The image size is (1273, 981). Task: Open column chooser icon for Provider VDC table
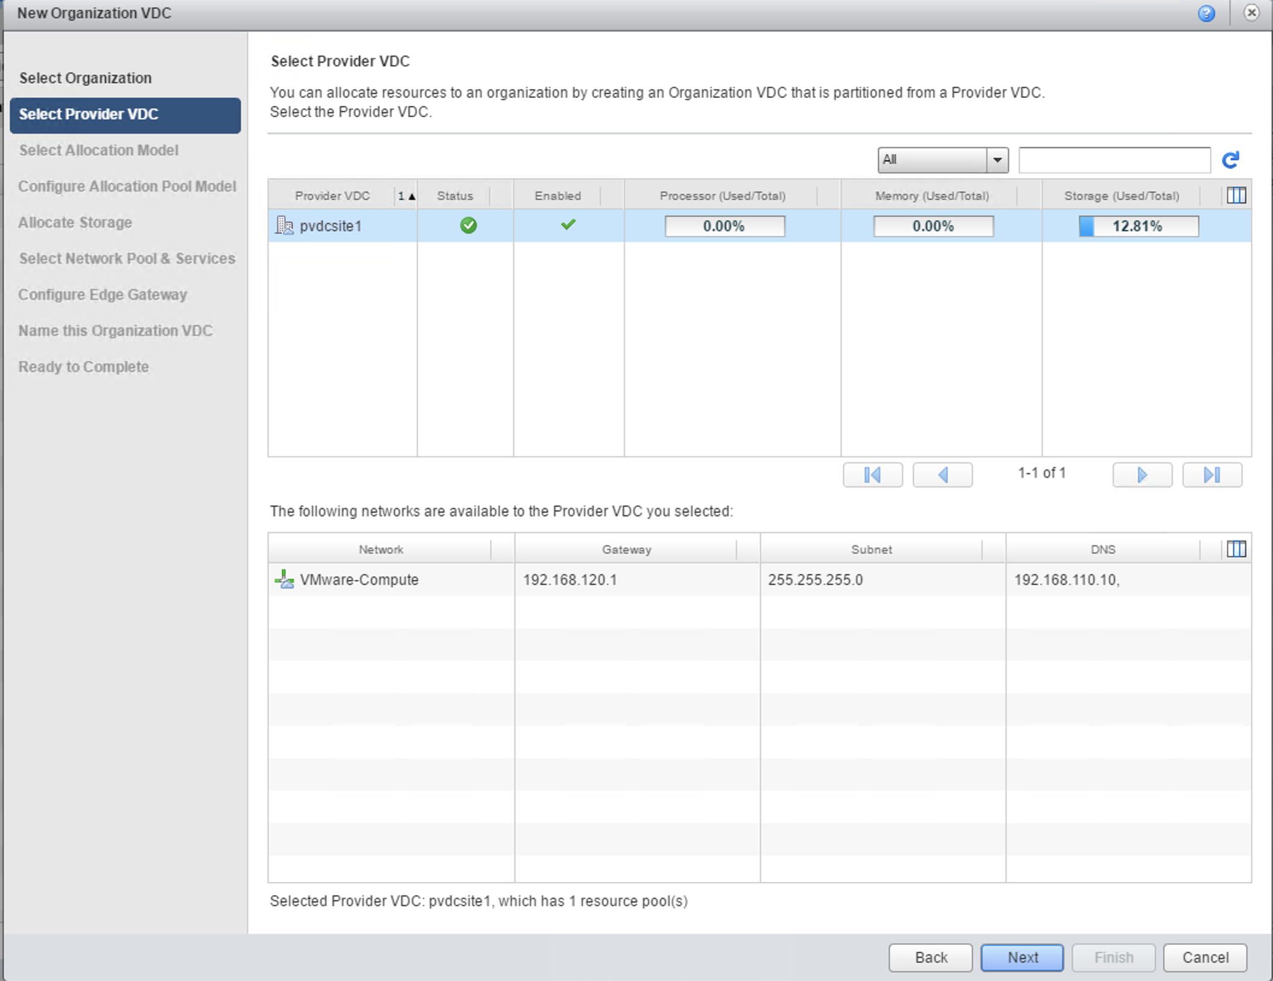point(1236,195)
